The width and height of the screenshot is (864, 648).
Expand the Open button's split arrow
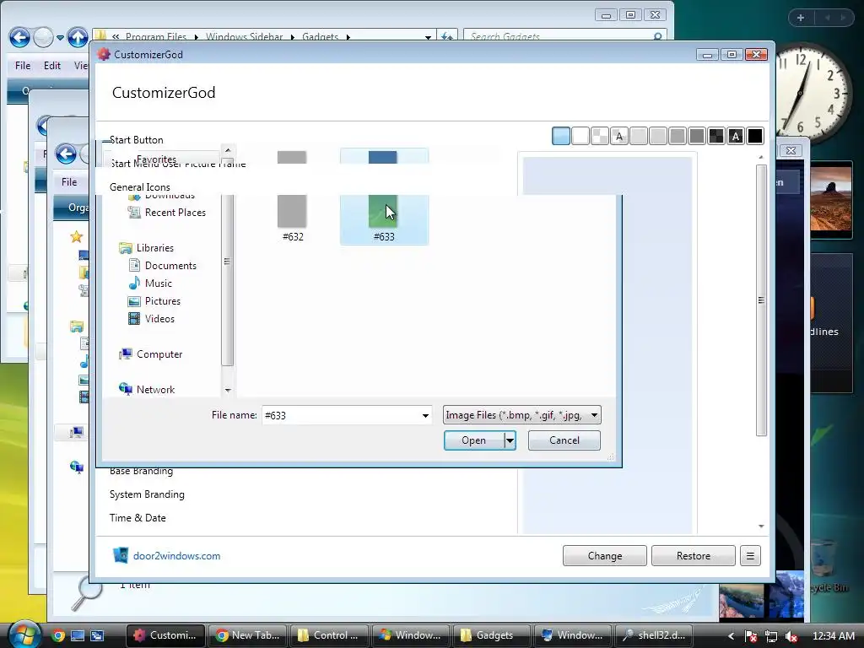tap(510, 440)
